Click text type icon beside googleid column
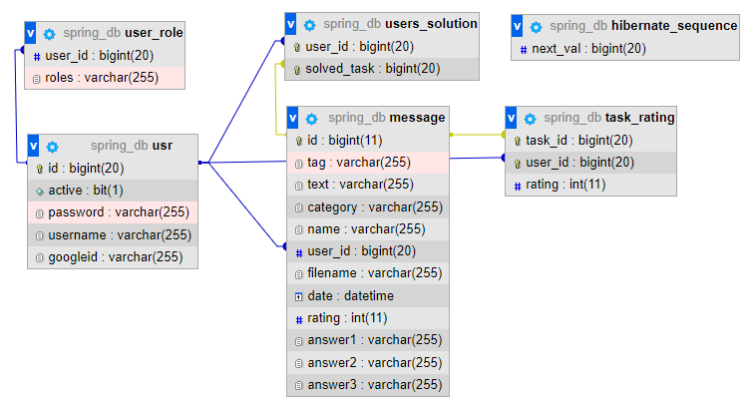The image size is (752, 406). pyautogui.click(x=40, y=258)
